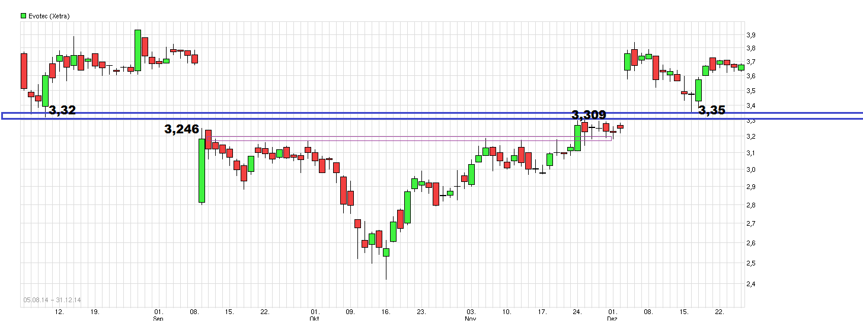Select the tall green candle below the 3,246 label
This screenshot has height=336, width=863.
(x=202, y=171)
